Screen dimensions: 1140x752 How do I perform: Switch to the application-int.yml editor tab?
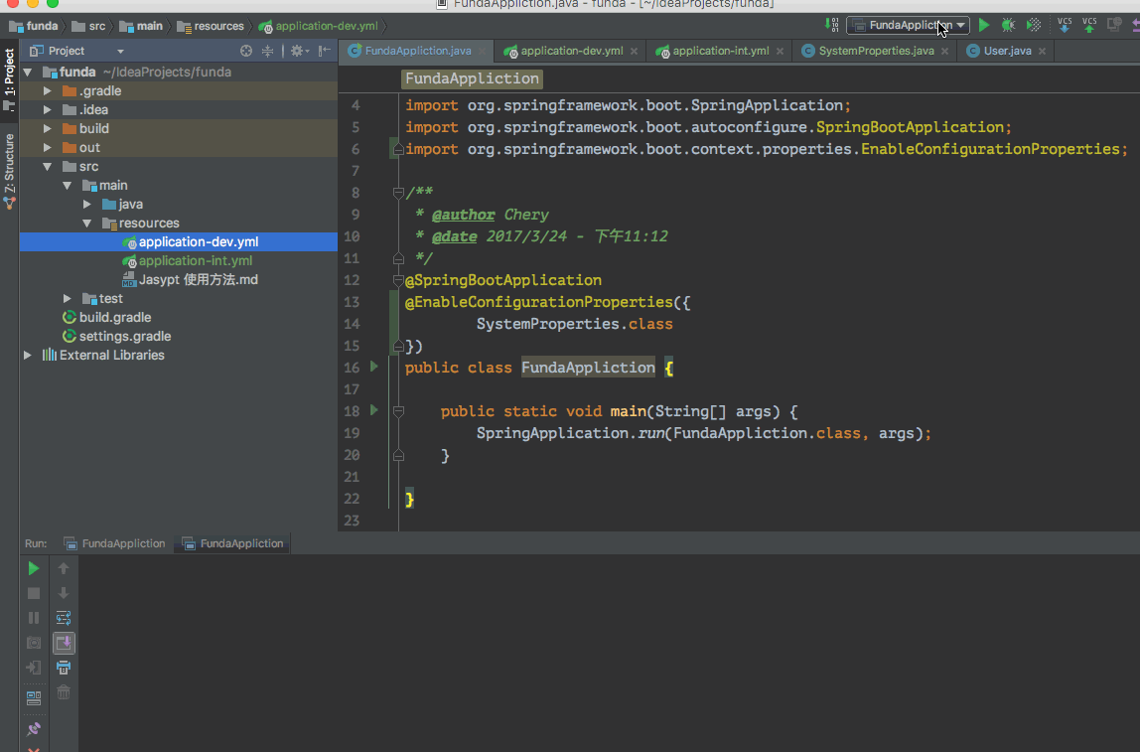point(721,51)
